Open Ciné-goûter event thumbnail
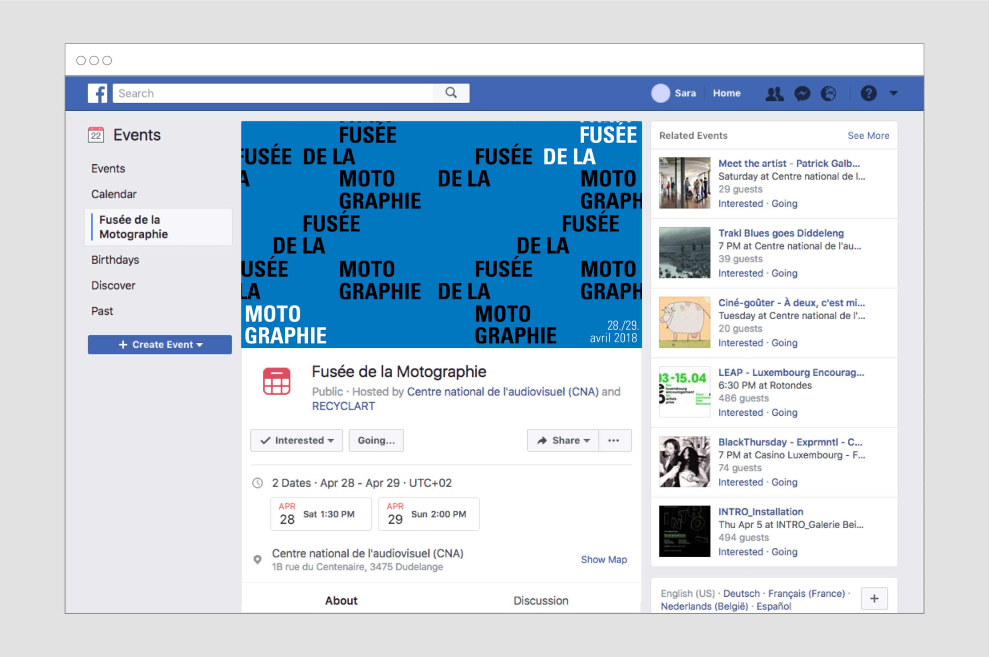Viewport: 989px width, 657px height. (685, 322)
